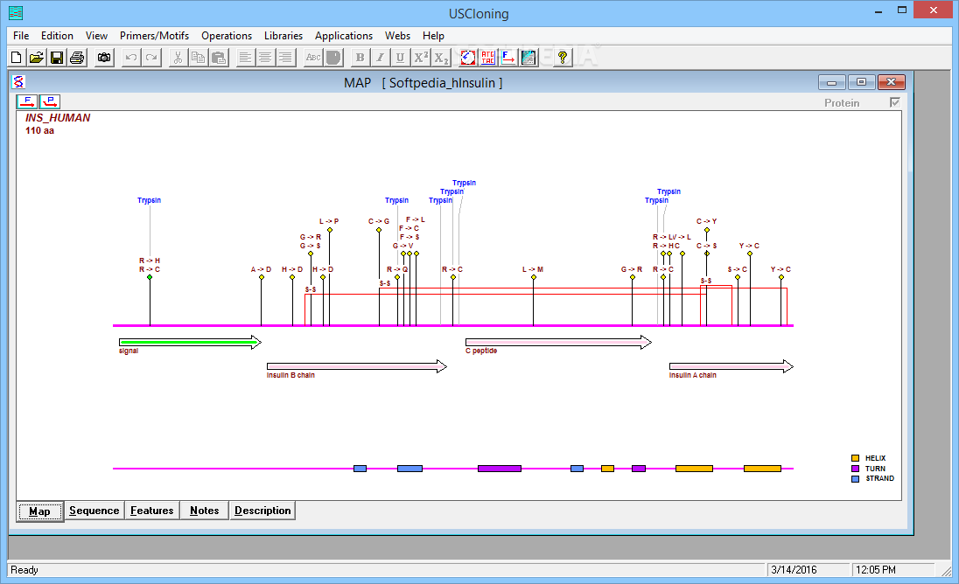Open the File menu
Image resolution: width=959 pixels, height=584 pixels.
click(x=21, y=36)
